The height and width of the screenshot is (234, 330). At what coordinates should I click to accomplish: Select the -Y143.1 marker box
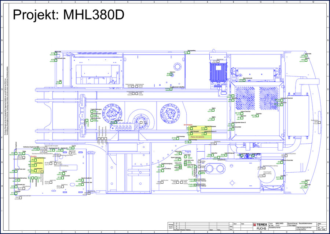(195, 180)
